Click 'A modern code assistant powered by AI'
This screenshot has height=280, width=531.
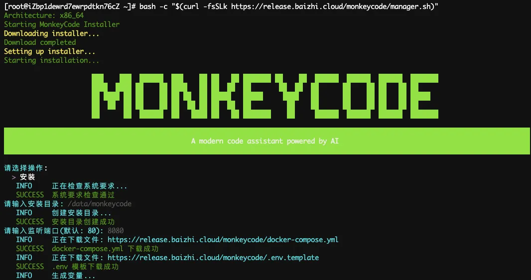[x=265, y=141]
